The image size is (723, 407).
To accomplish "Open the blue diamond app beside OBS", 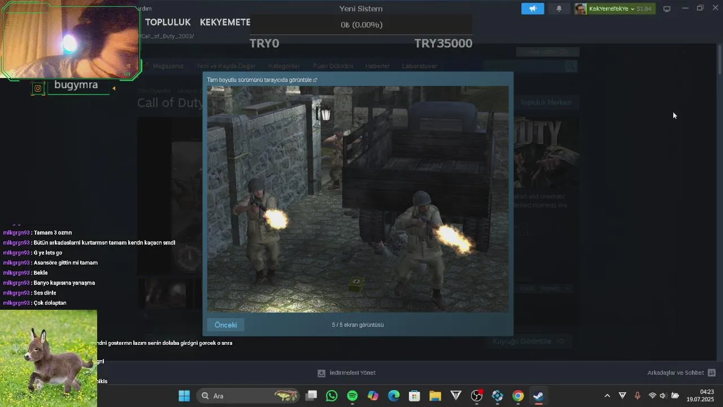I will coord(497,396).
